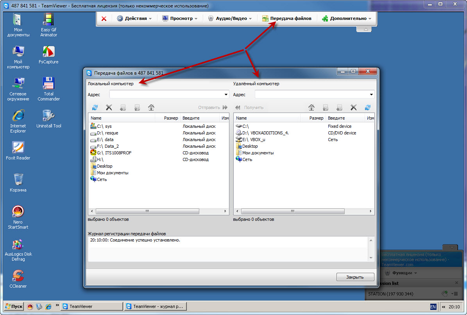Open the Дополнительно menu

point(346,18)
